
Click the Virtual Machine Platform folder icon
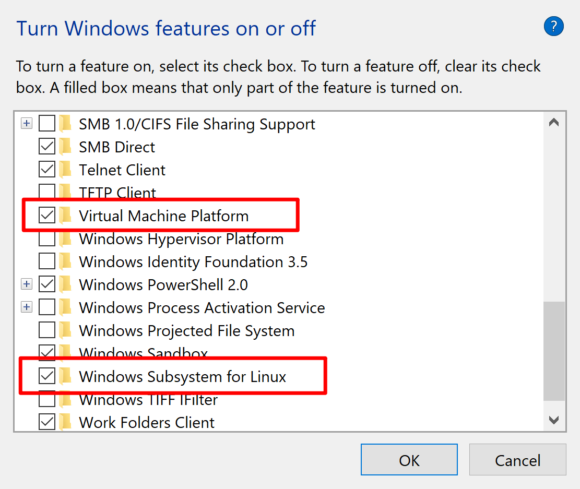pyautogui.click(x=65, y=216)
